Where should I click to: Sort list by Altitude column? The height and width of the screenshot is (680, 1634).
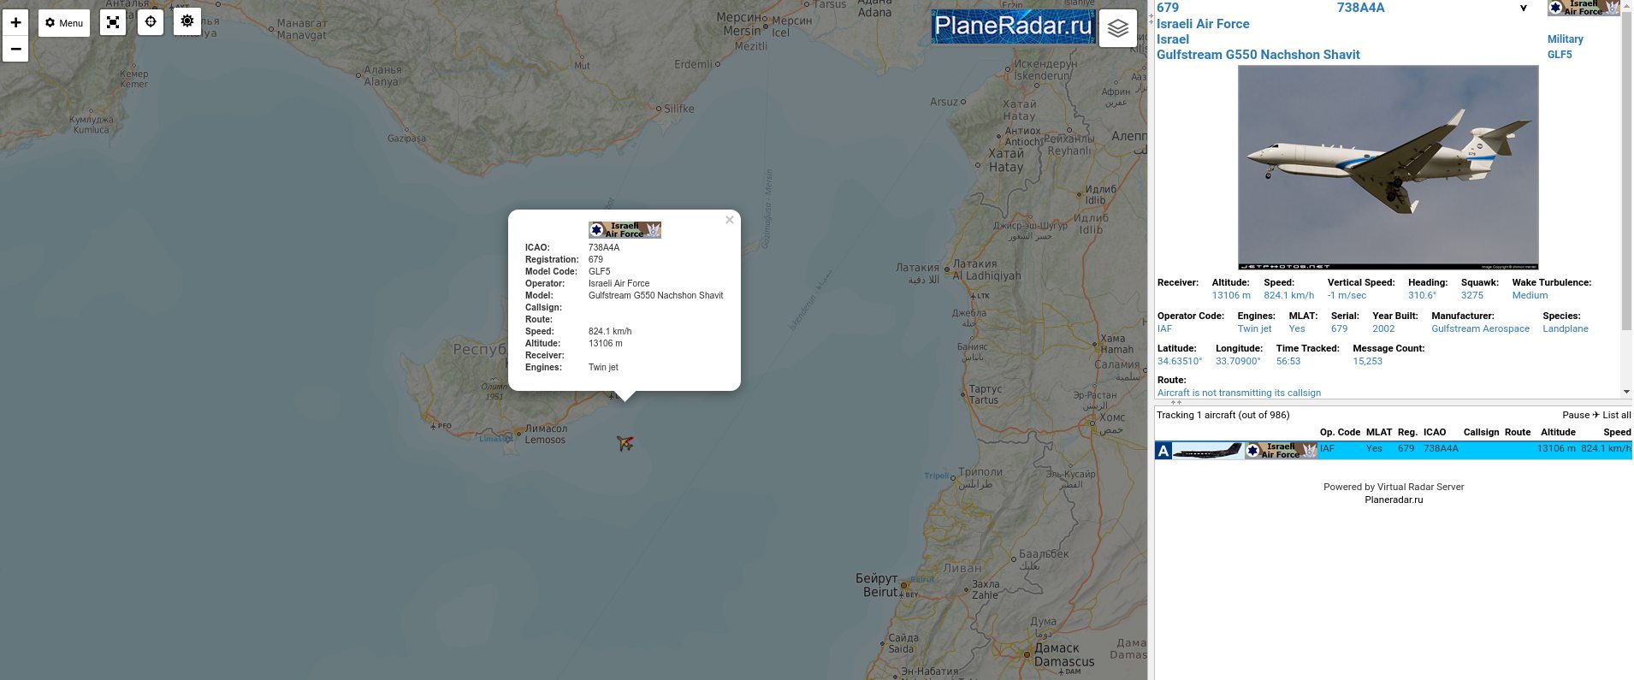1558,432
